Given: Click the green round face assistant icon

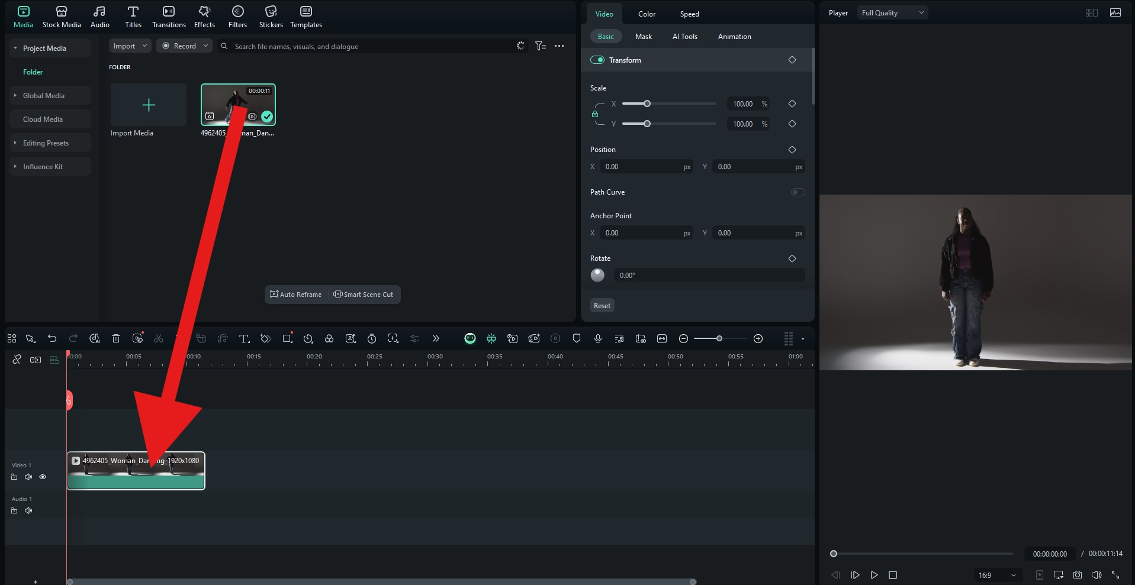Looking at the screenshot, I should tap(470, 338).
